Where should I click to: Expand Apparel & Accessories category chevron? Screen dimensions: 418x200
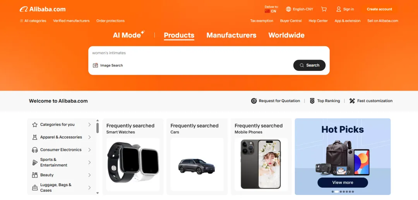click(89, 137)
